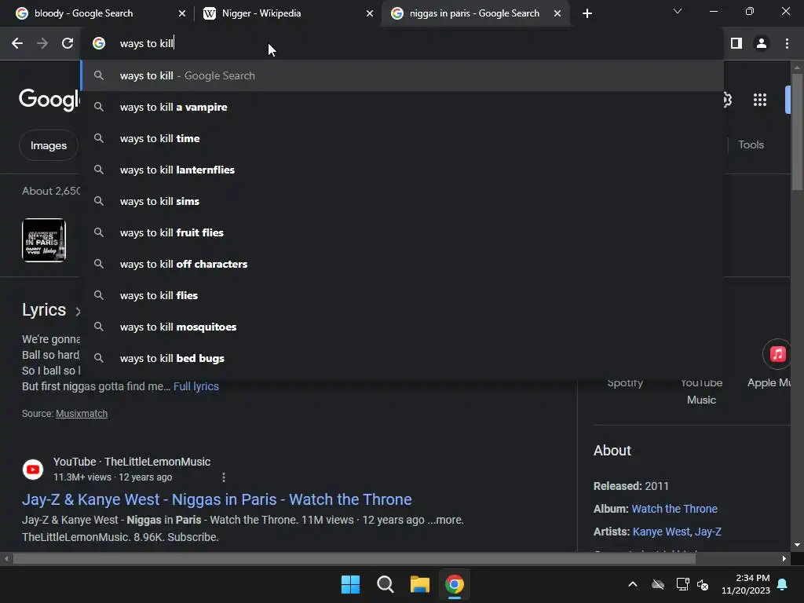This screenshot has height=603, width=804.
Task: Select the 'niggas in paris - Google Search' tab
Action: click(474, 13)
